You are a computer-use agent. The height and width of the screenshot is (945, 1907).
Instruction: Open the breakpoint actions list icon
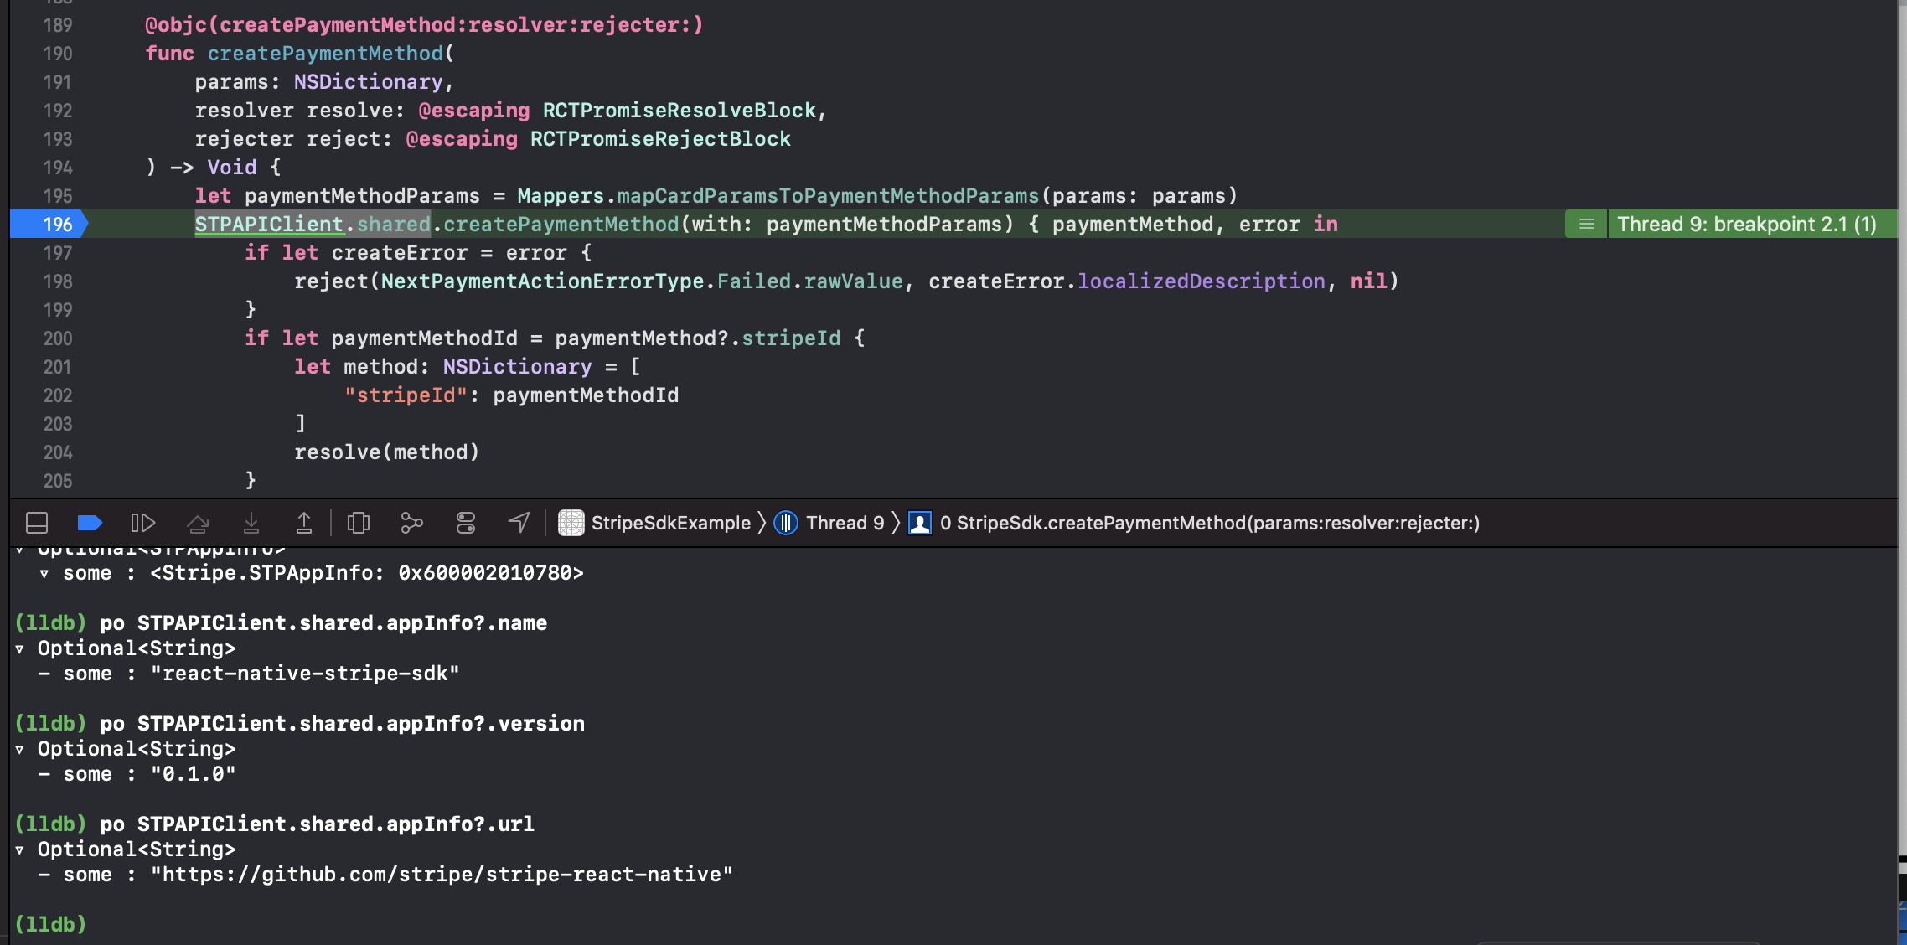coord(1585,224)
